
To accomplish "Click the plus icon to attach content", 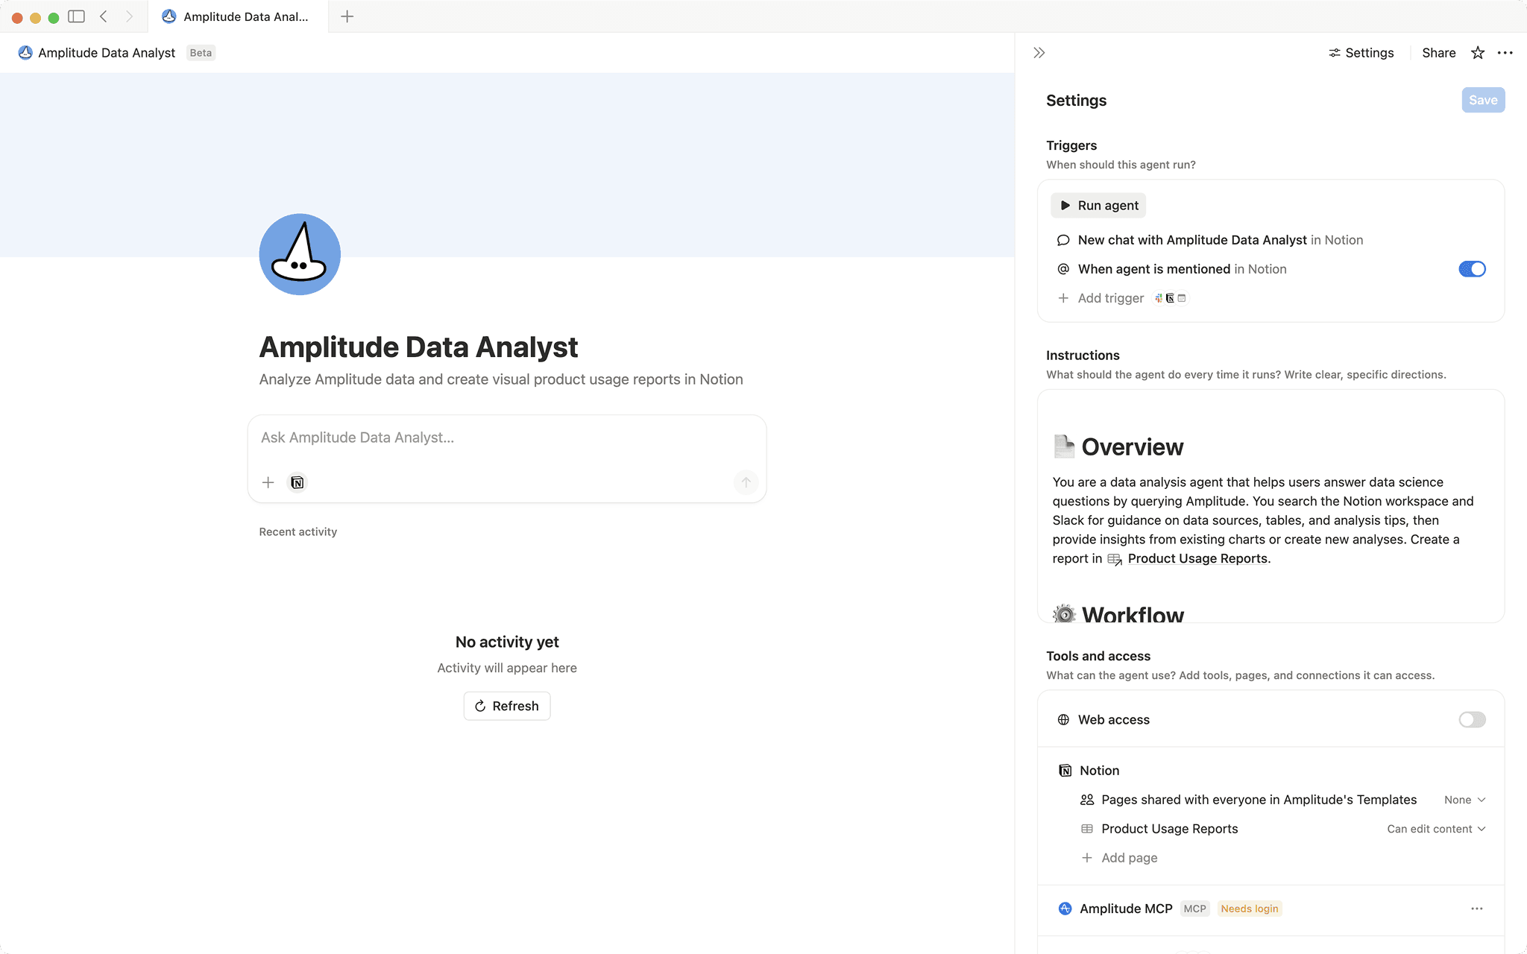I will (x=268, y=482).
